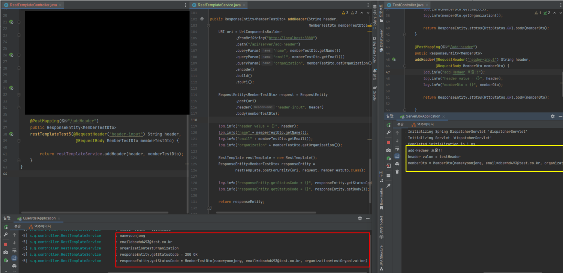This screenshot has height=273, width=563.
Task: Restore layout icon in ServerBoxApplication panel
Action: [389, 175]
